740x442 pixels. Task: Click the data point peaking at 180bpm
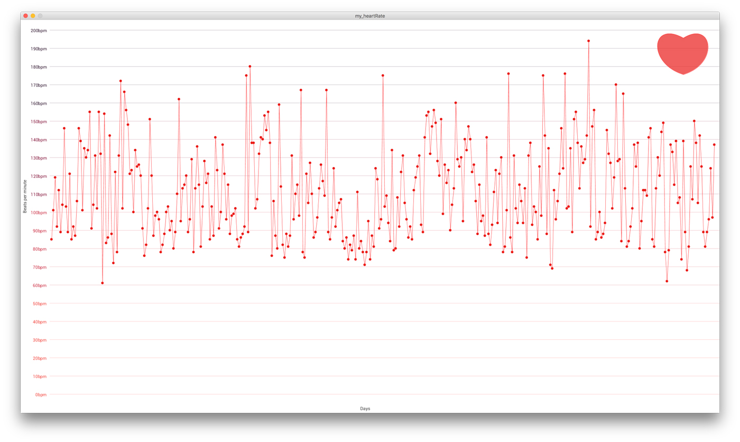[249, 67]
